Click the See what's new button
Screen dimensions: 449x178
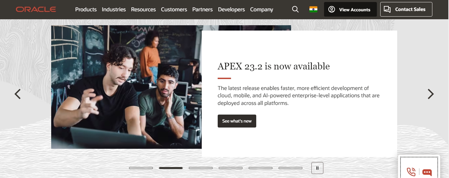coord(237,121)
